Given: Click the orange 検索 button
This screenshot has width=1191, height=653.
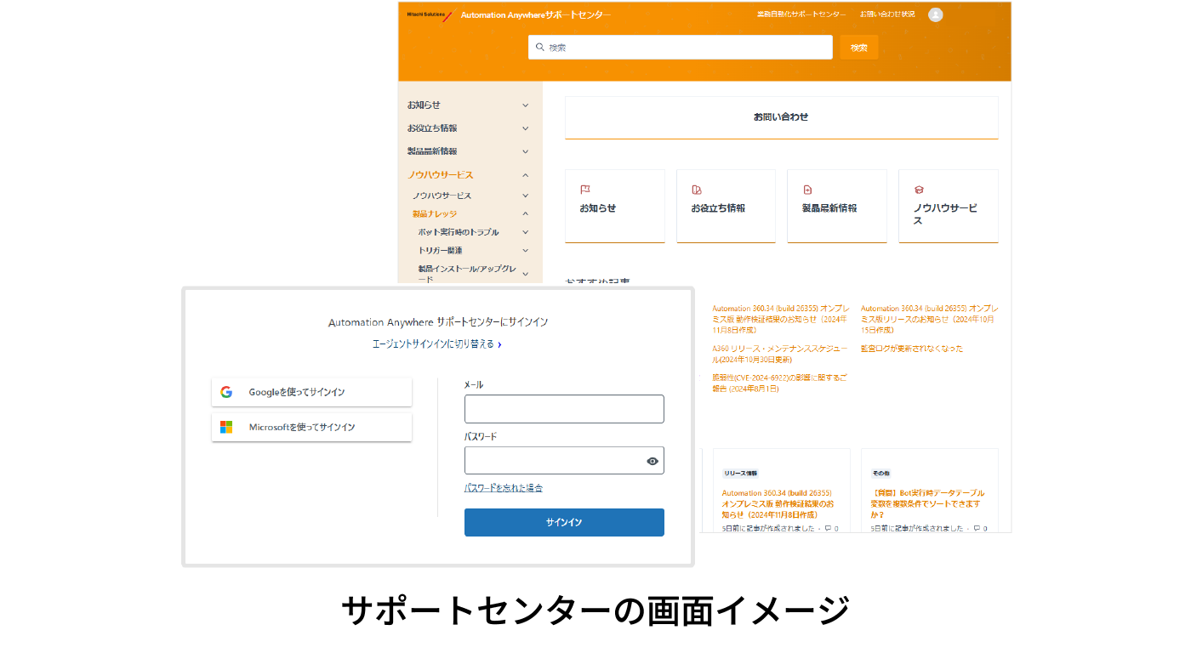Looking at the screenshot, I should (859, 48).
